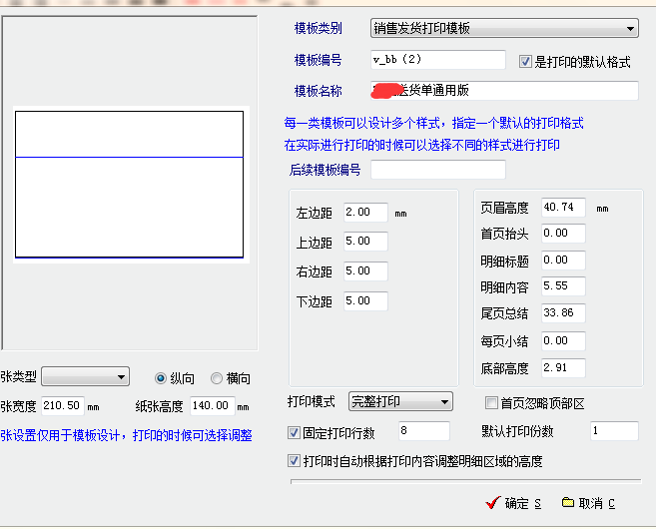This screenshot has height=529, width=656.
Task: Click the 后续模板编号 input field
Action: (x=437, y=170)
